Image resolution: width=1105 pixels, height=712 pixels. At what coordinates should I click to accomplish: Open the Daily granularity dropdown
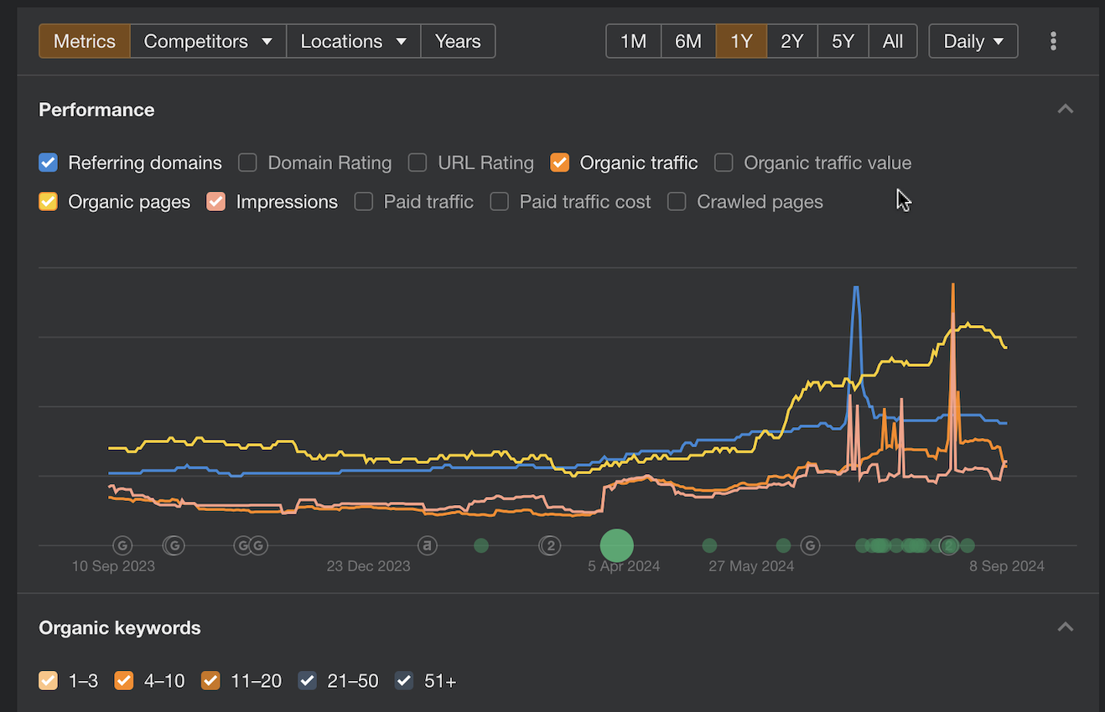pyautogui.click(x=973, y=41)
